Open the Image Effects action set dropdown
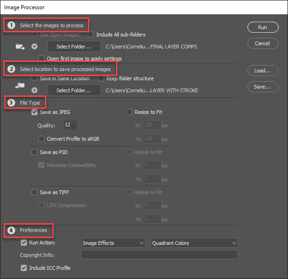 click(x=113, y=243)
